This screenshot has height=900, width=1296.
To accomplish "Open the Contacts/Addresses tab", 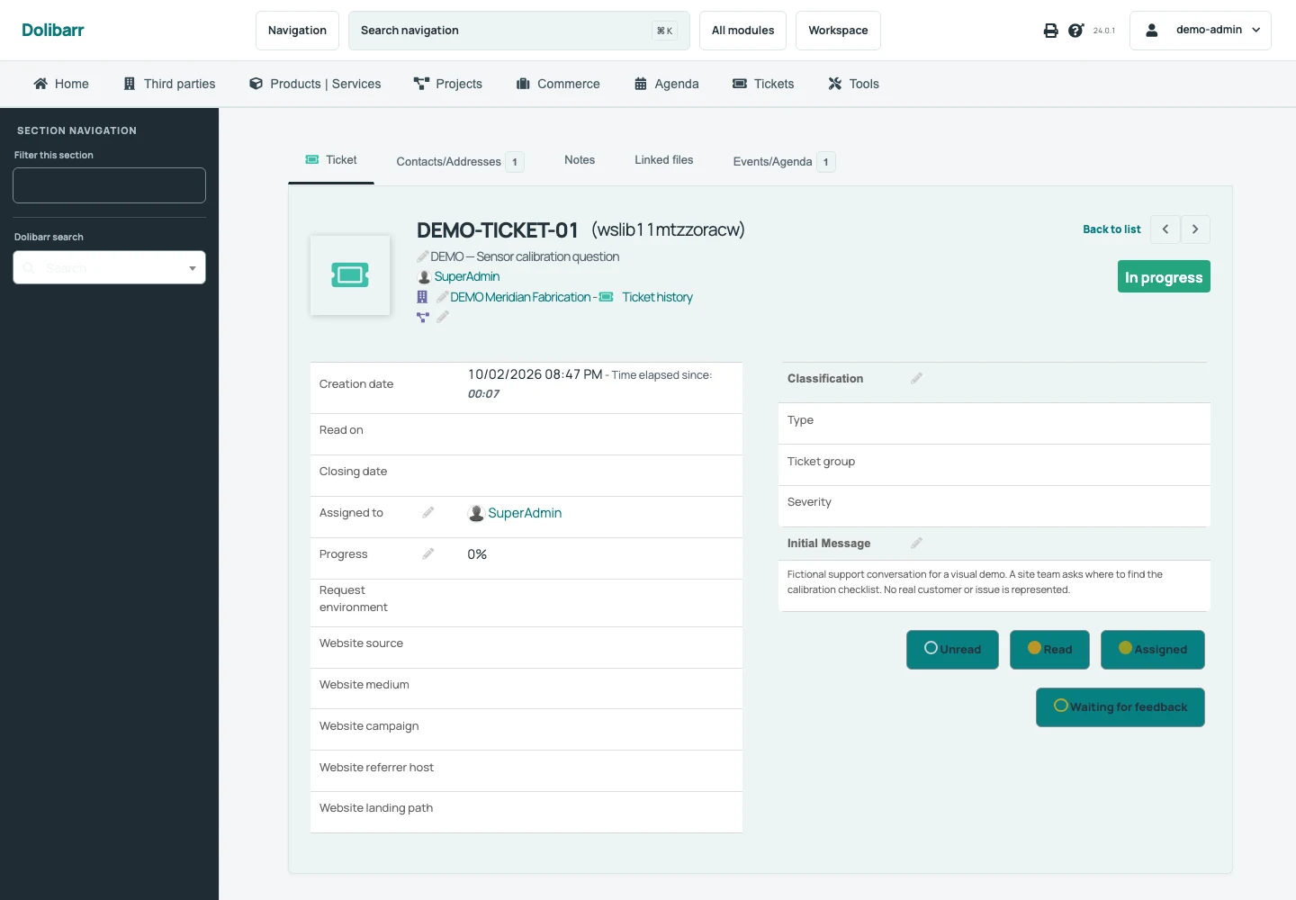I will 459,162.
